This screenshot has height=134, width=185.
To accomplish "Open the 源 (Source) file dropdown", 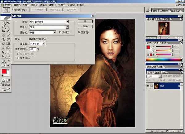I will click(x=67, y=22).
